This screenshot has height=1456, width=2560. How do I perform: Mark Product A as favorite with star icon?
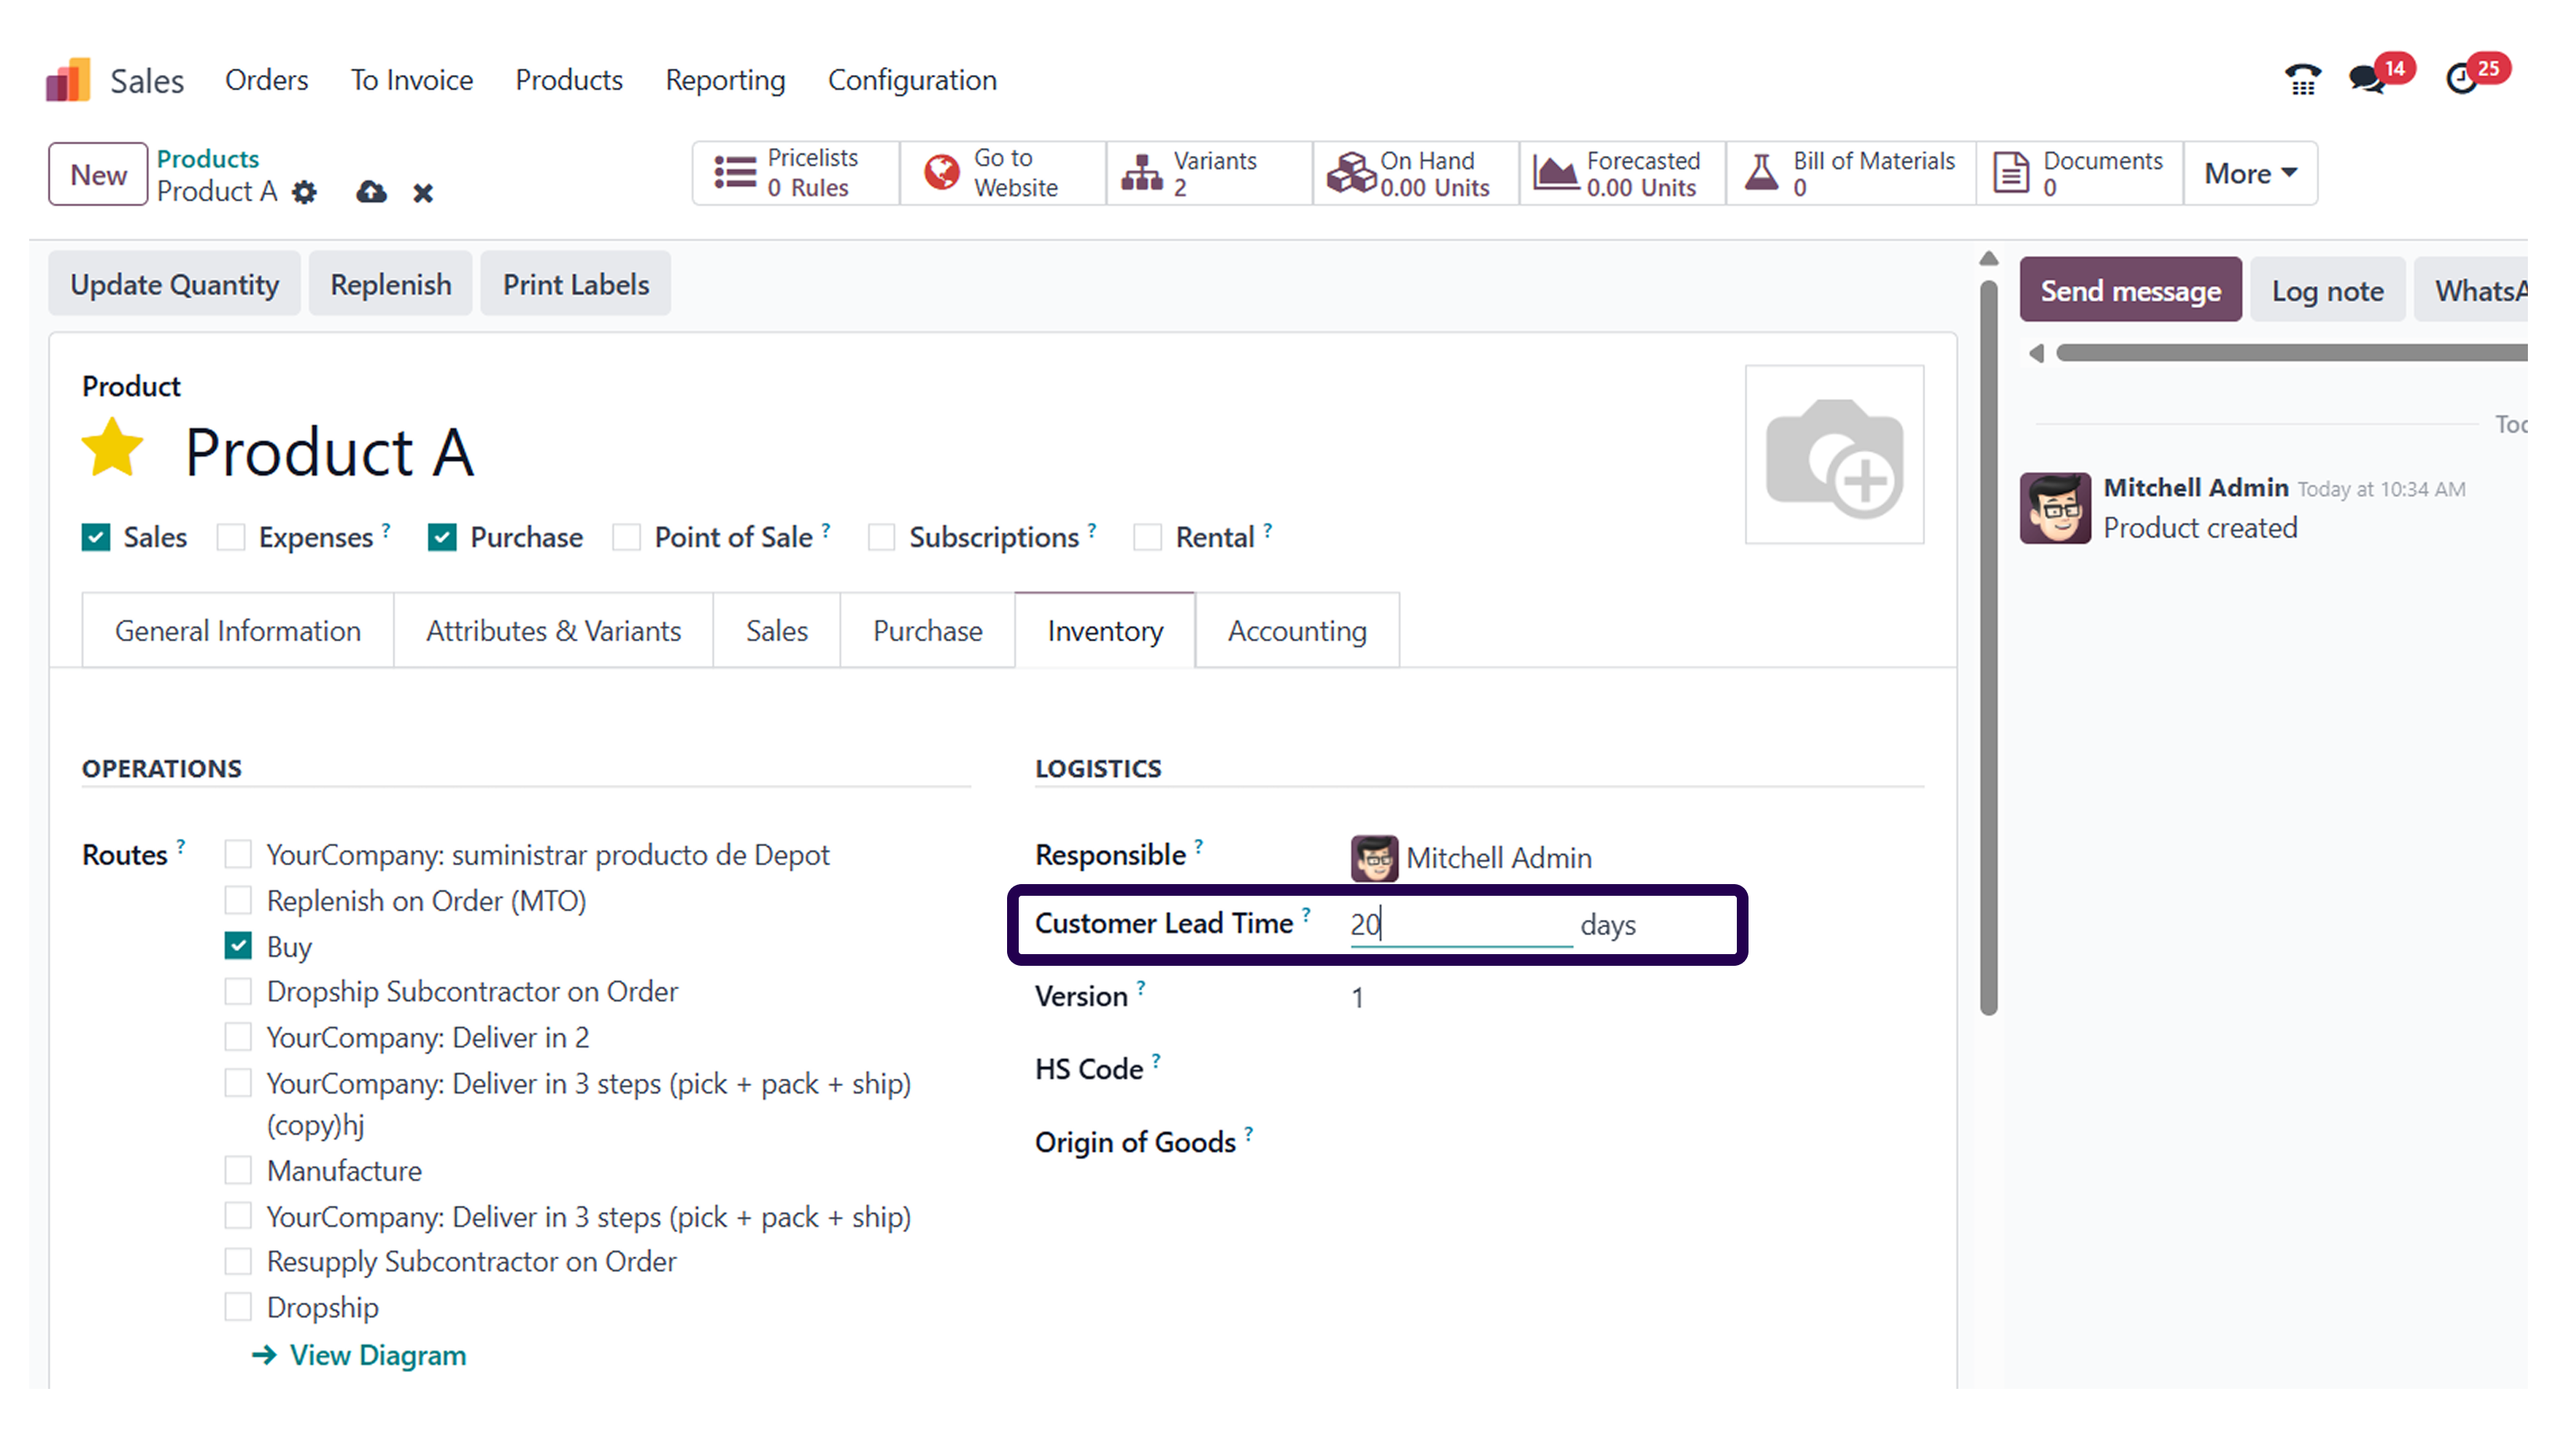(113, 447)
